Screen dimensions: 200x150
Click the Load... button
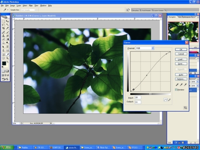181,59
